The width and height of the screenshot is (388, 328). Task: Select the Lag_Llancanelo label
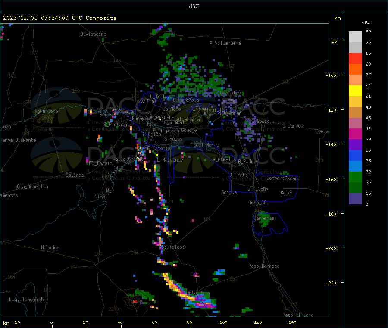[x=28, y=299]
